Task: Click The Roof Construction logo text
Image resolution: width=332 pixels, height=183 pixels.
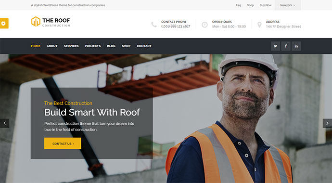Action: tap(56, 22)
